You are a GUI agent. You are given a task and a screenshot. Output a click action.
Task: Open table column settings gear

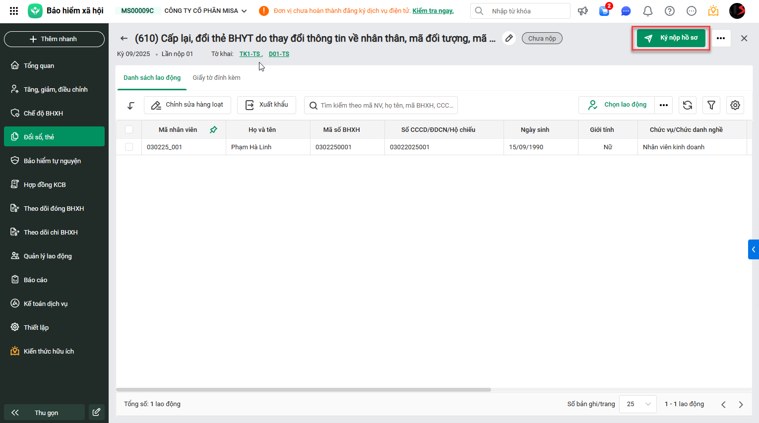[x=735, y=105]
